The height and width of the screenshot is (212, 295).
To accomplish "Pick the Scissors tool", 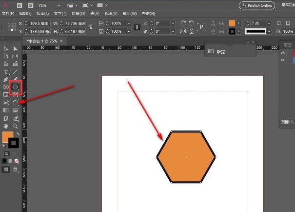I will 6,103.
